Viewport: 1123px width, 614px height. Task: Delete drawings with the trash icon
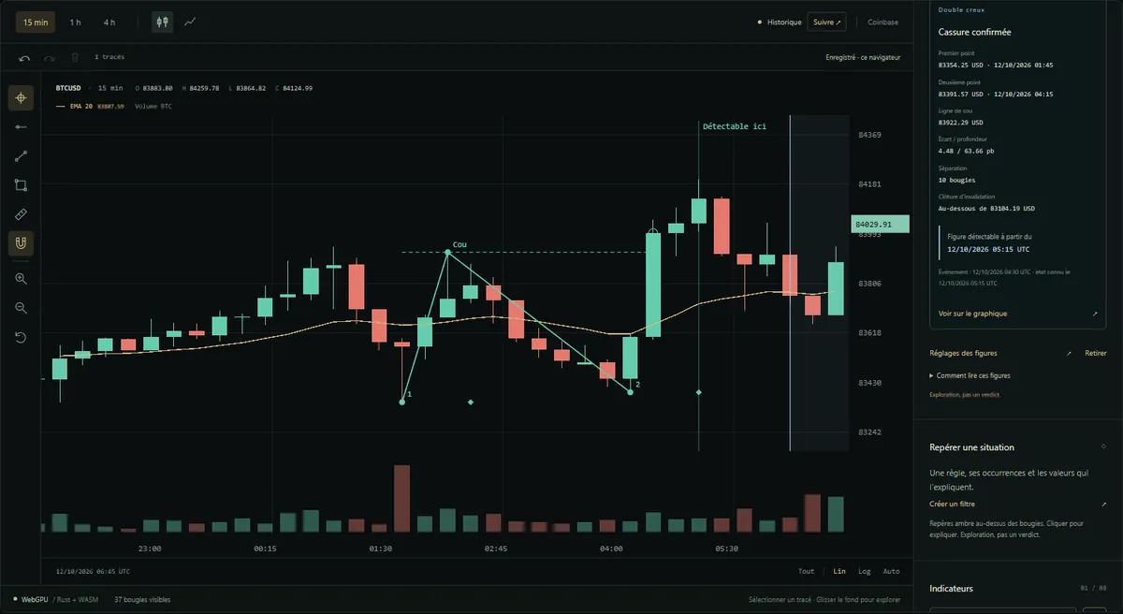click(x=75, y=57)
